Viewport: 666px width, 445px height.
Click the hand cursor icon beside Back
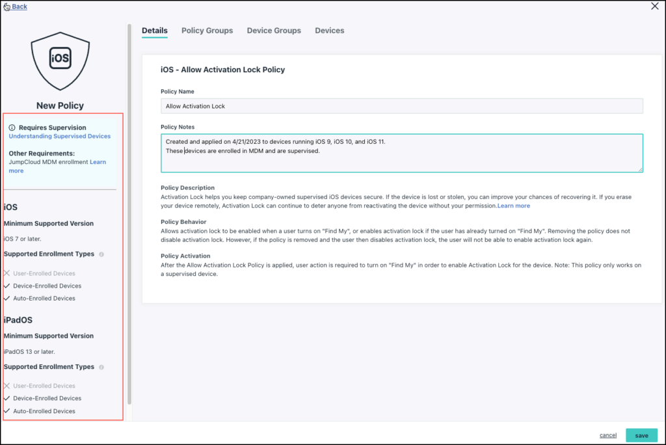(5, 6)
